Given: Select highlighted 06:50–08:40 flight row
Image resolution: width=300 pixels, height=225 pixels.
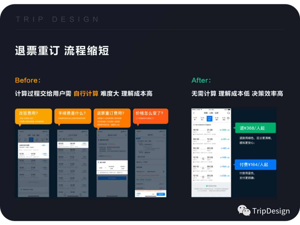Looking at the screenshot, I should (73, 145).
